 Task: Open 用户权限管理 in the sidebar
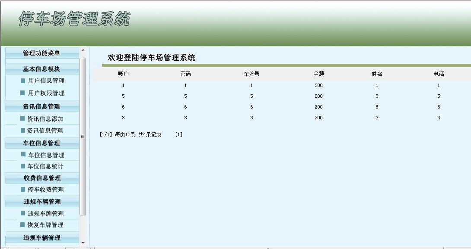click(x=46, y=93)
